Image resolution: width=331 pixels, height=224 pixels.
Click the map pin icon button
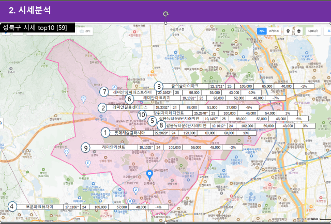tap(288, 31)
